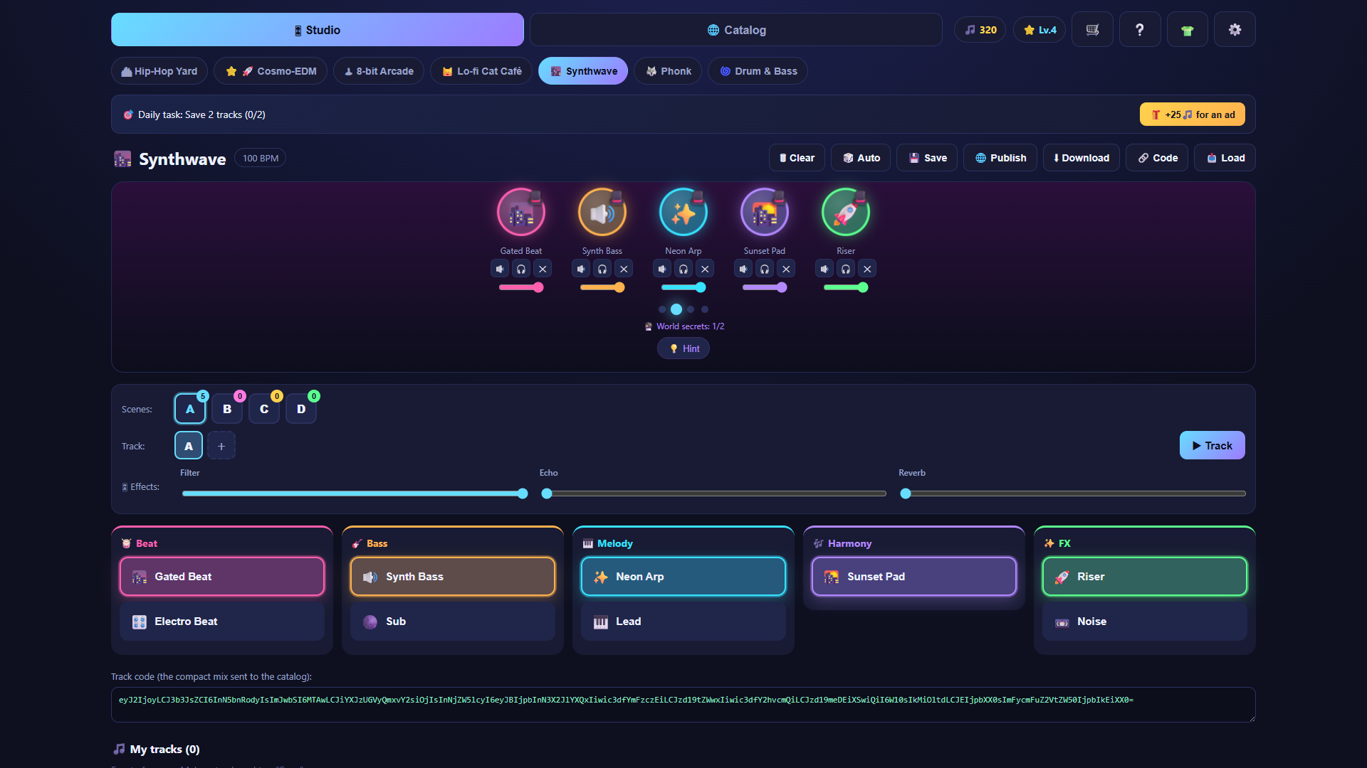
Task: Save the current track
Action: coord(927,158)
